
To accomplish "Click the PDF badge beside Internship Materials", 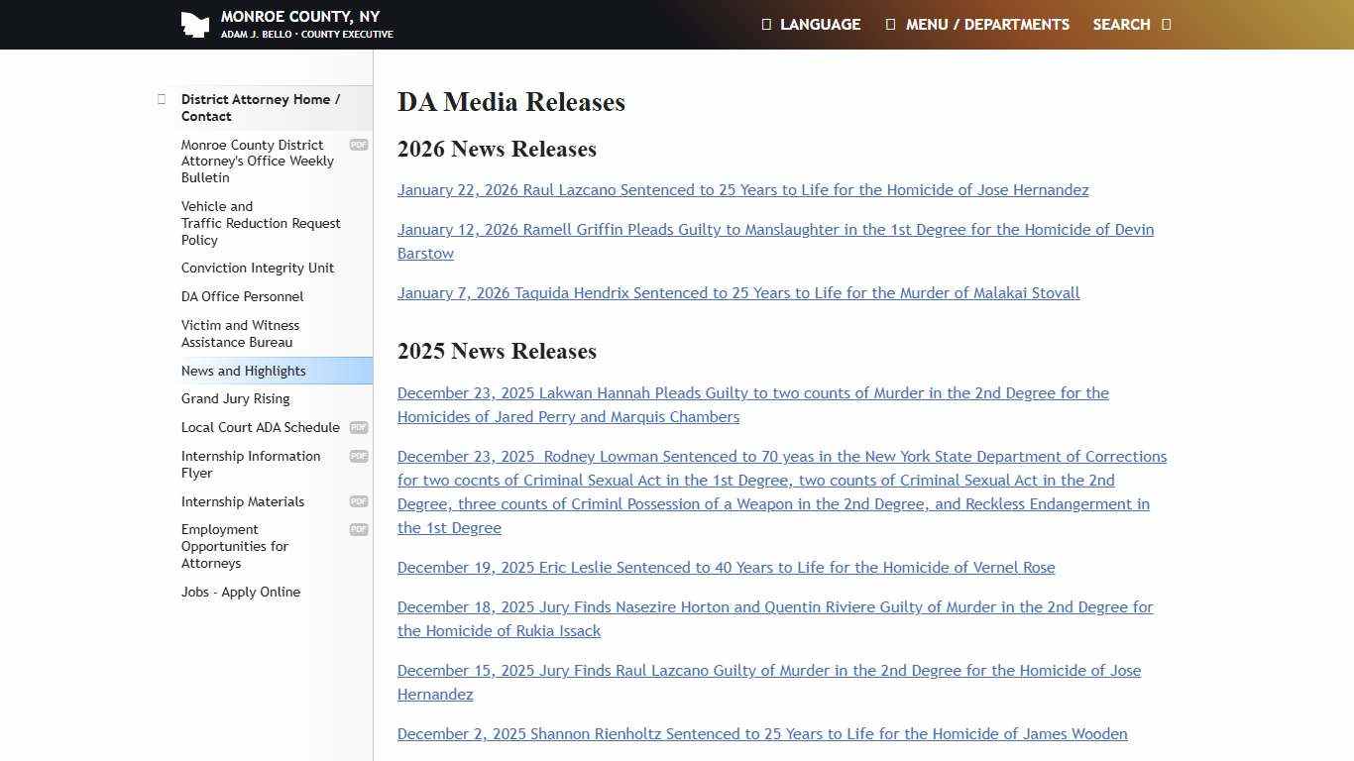I will point(359,501).
